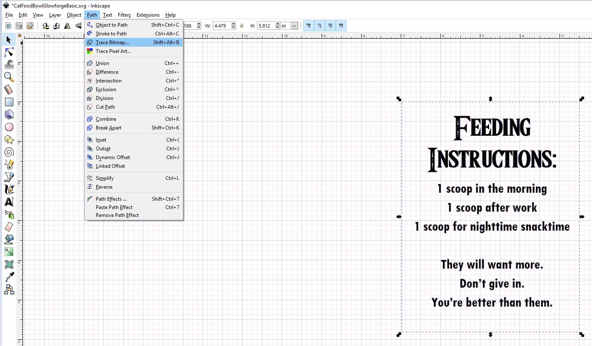Viewport: 592px width, 346px height.
Task: Choose Trace Bitmap... from Path menu
Action: (x=133, y=42)
